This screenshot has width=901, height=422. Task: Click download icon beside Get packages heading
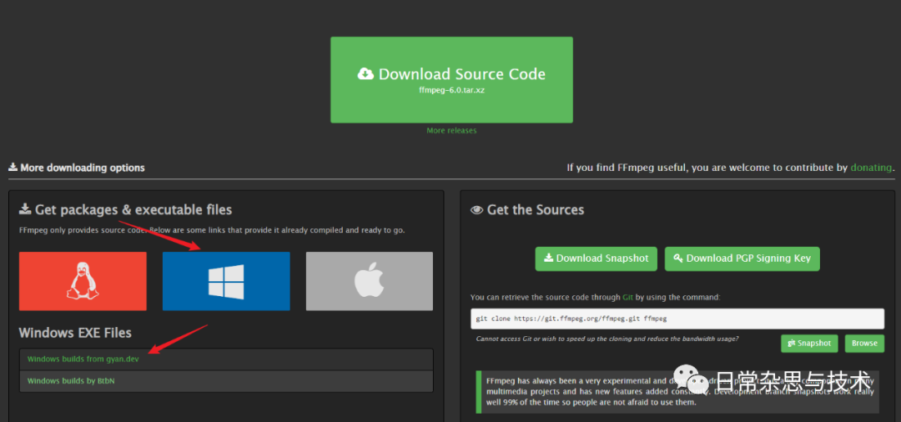click(x=25, y=210)
